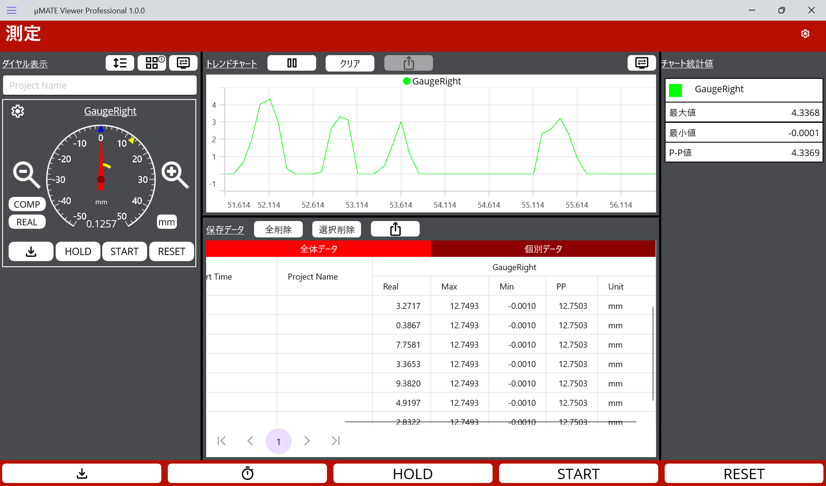
Task: Toggle REAL mode on the dial
Action: pyautogui.click(x=27, y=222)
